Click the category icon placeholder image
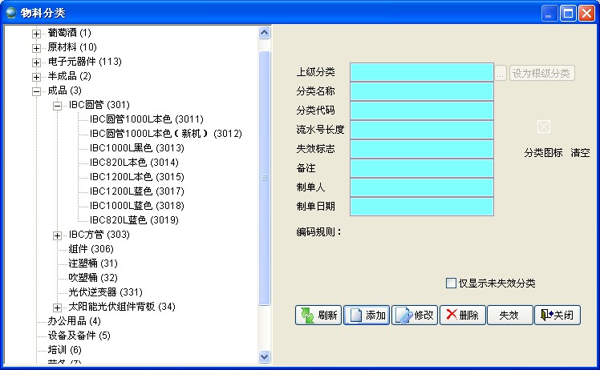This screenshot has height=370, width=600. [544, 127]
